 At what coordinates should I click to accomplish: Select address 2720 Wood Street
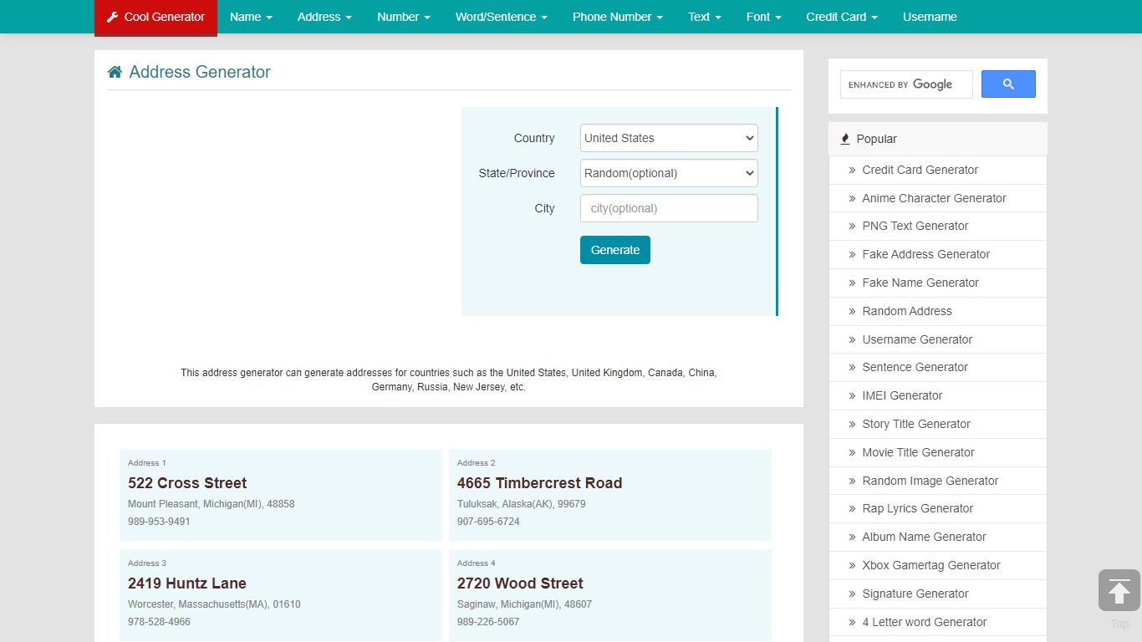(520, 583)
